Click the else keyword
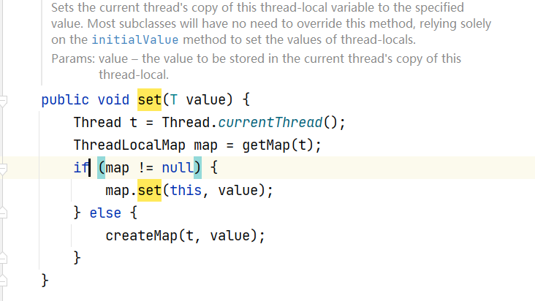 click(105, 213)
